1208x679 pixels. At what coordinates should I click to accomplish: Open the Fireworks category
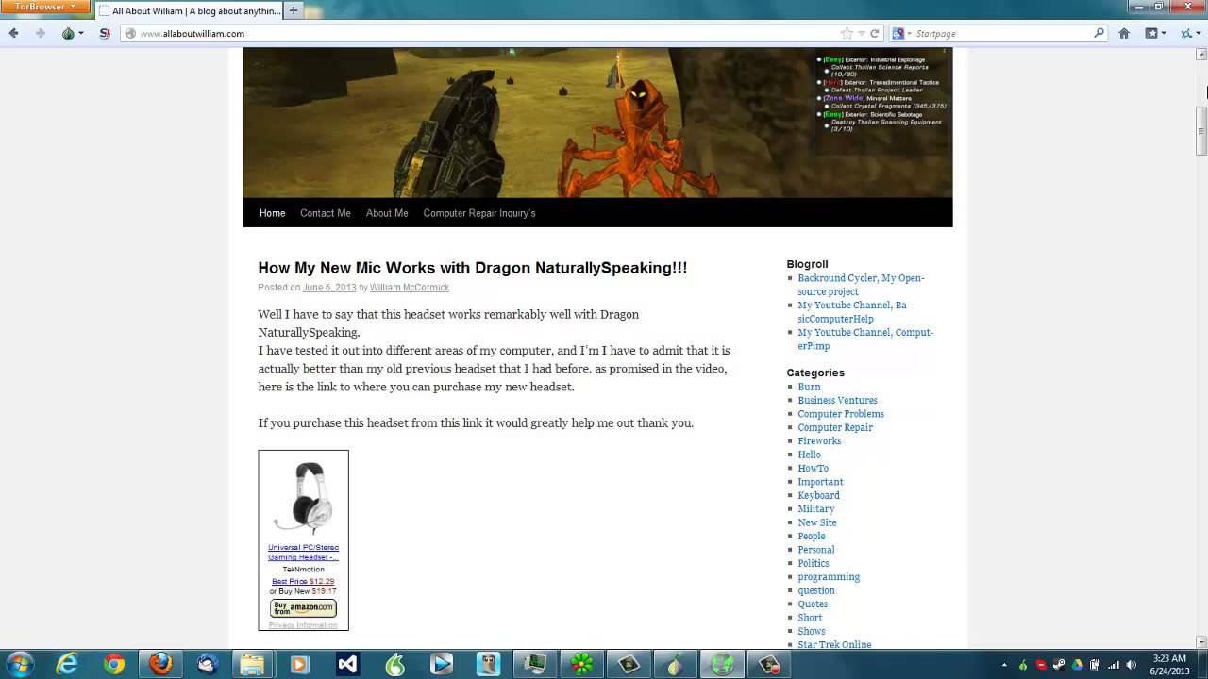[819, 441]
